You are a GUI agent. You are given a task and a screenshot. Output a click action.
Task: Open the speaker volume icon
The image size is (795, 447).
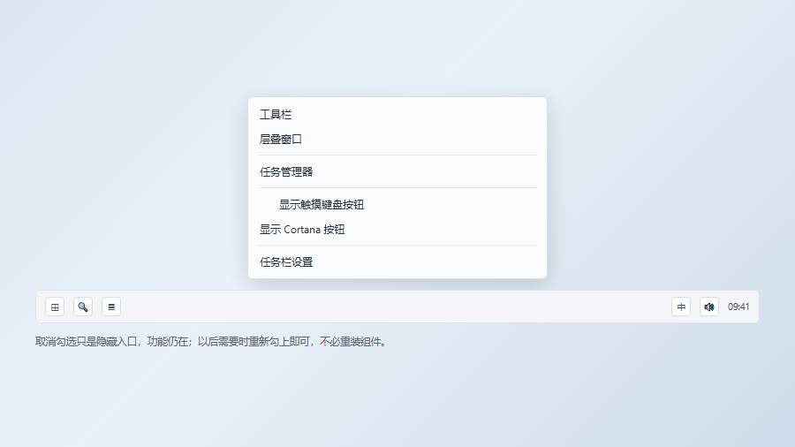tap(708, 307)
